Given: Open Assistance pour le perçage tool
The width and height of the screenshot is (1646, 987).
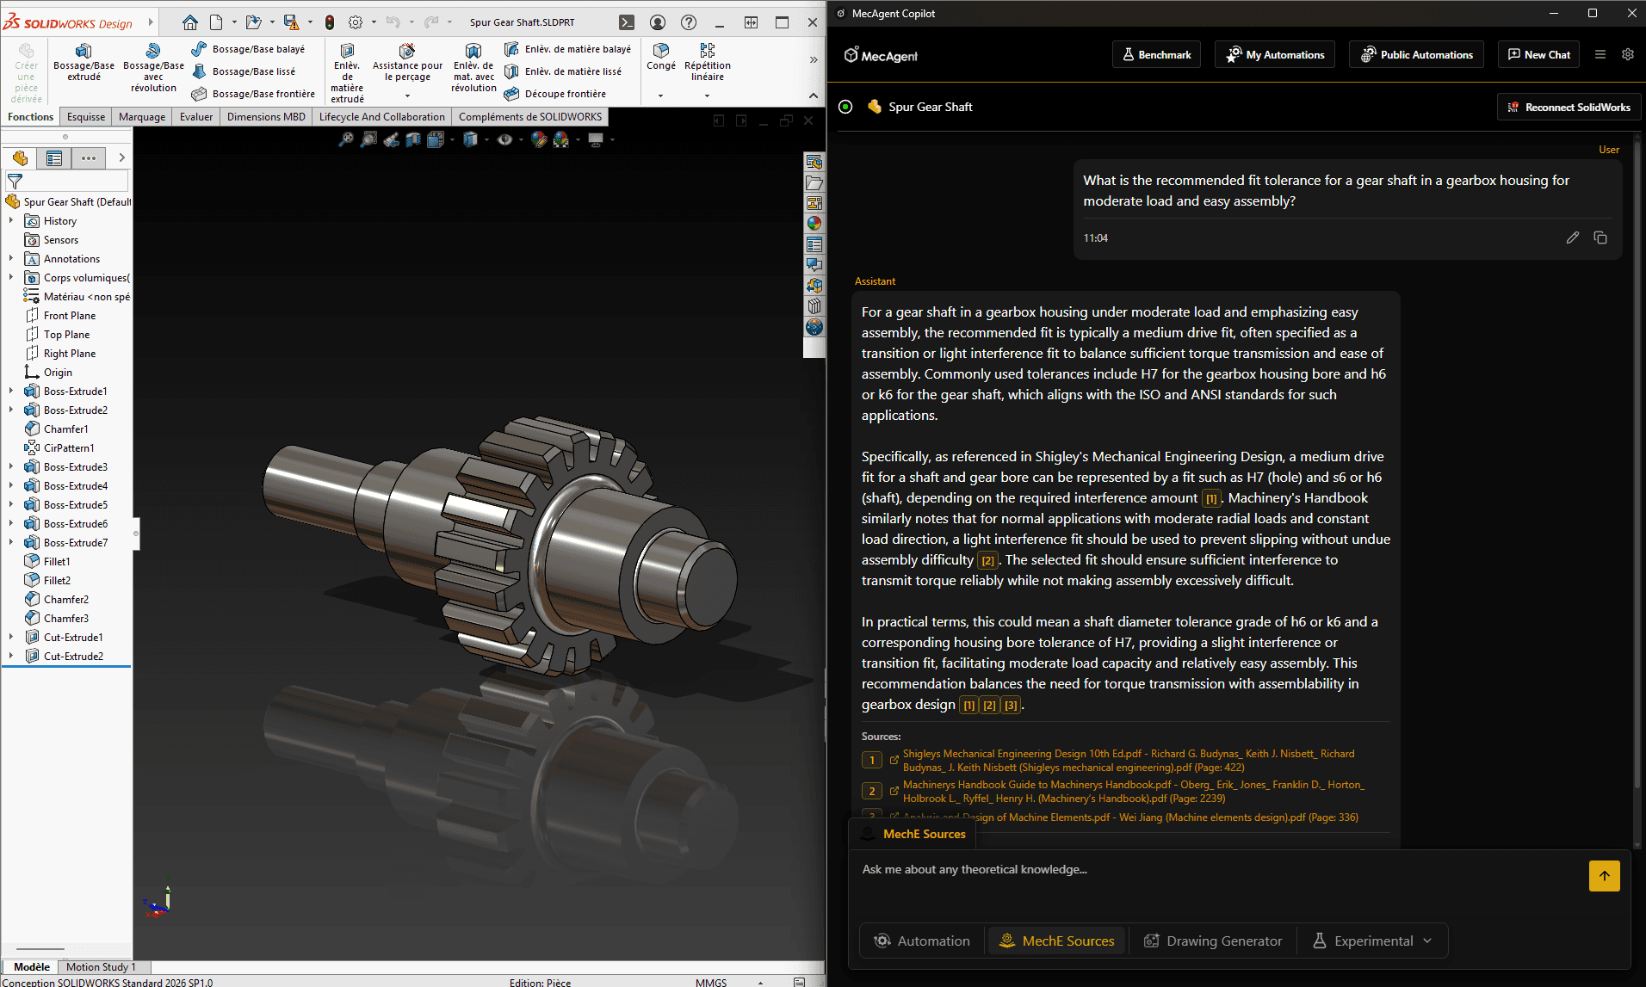Looking at the screenshot, I should click(407, 60).
